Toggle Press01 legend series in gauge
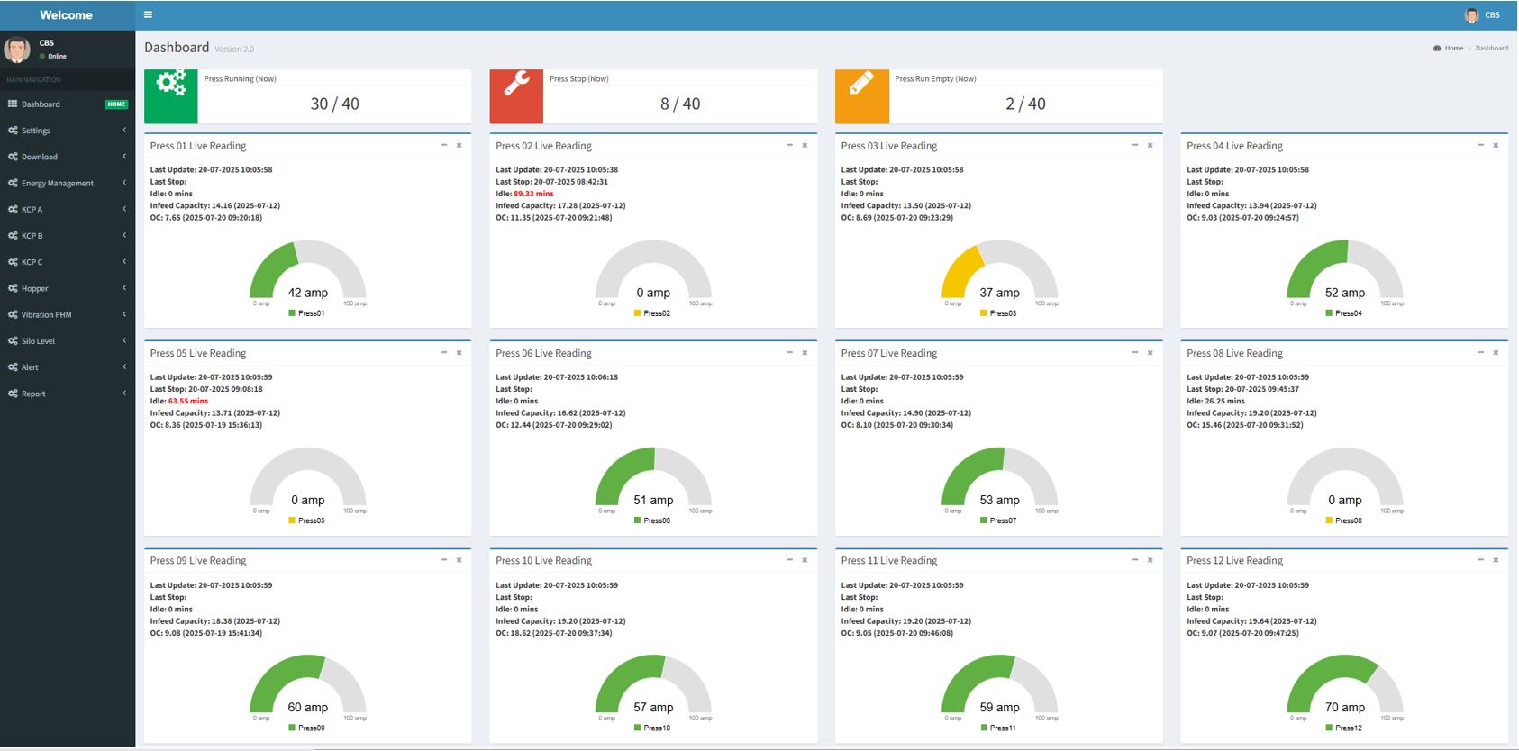 306,313
